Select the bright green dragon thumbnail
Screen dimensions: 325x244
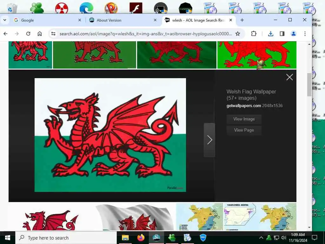(257, 55)
